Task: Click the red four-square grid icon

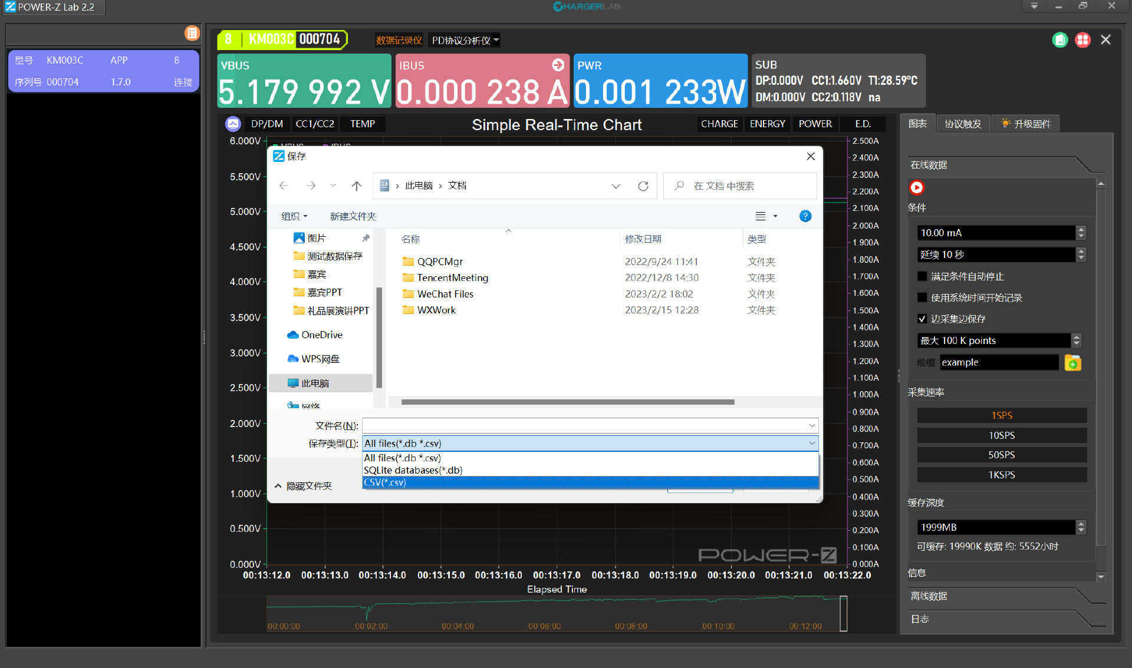Action: (x=1082, y=40)
